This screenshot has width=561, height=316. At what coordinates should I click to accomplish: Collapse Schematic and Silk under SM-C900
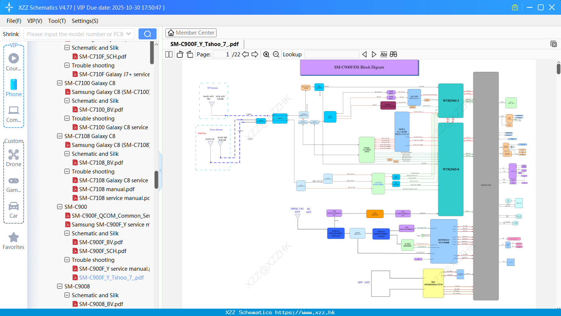[67, 233]
